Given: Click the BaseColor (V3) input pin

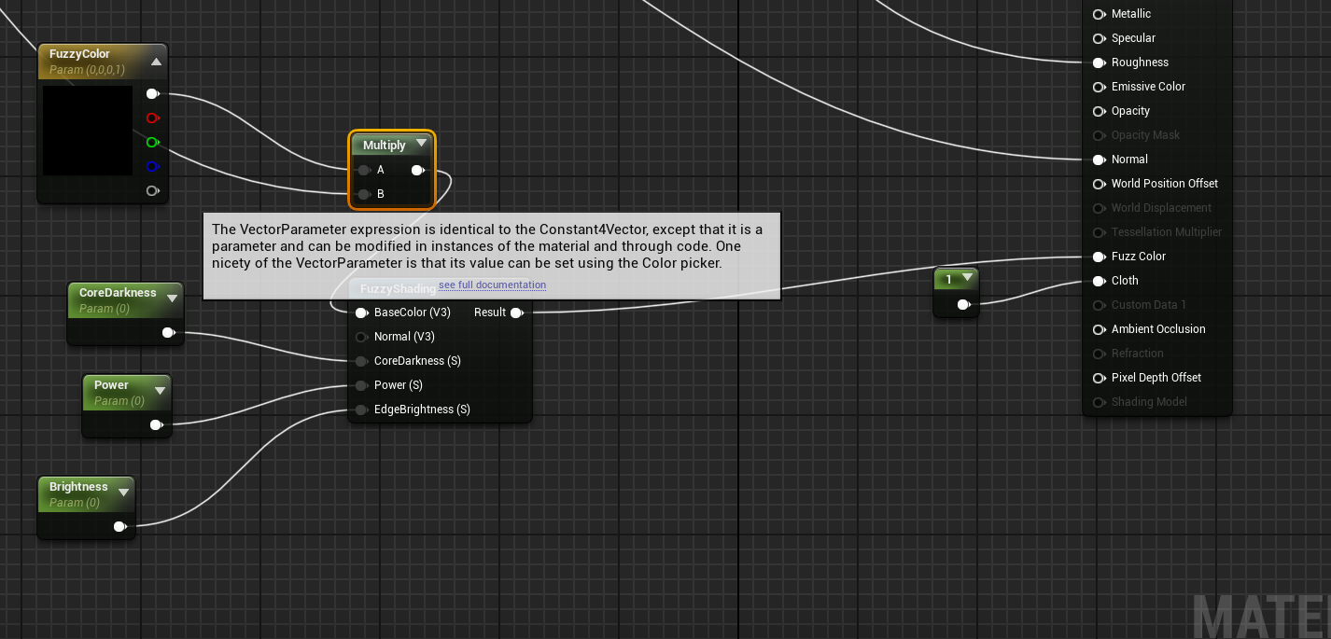Looking at the screenshot, I should tap(361, 313).
